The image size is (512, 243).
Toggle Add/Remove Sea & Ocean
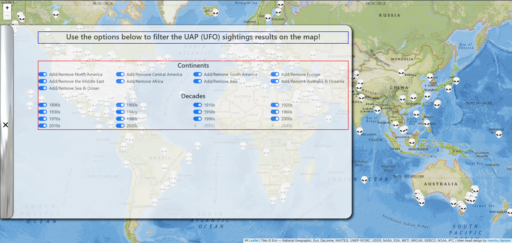(43, 88)
